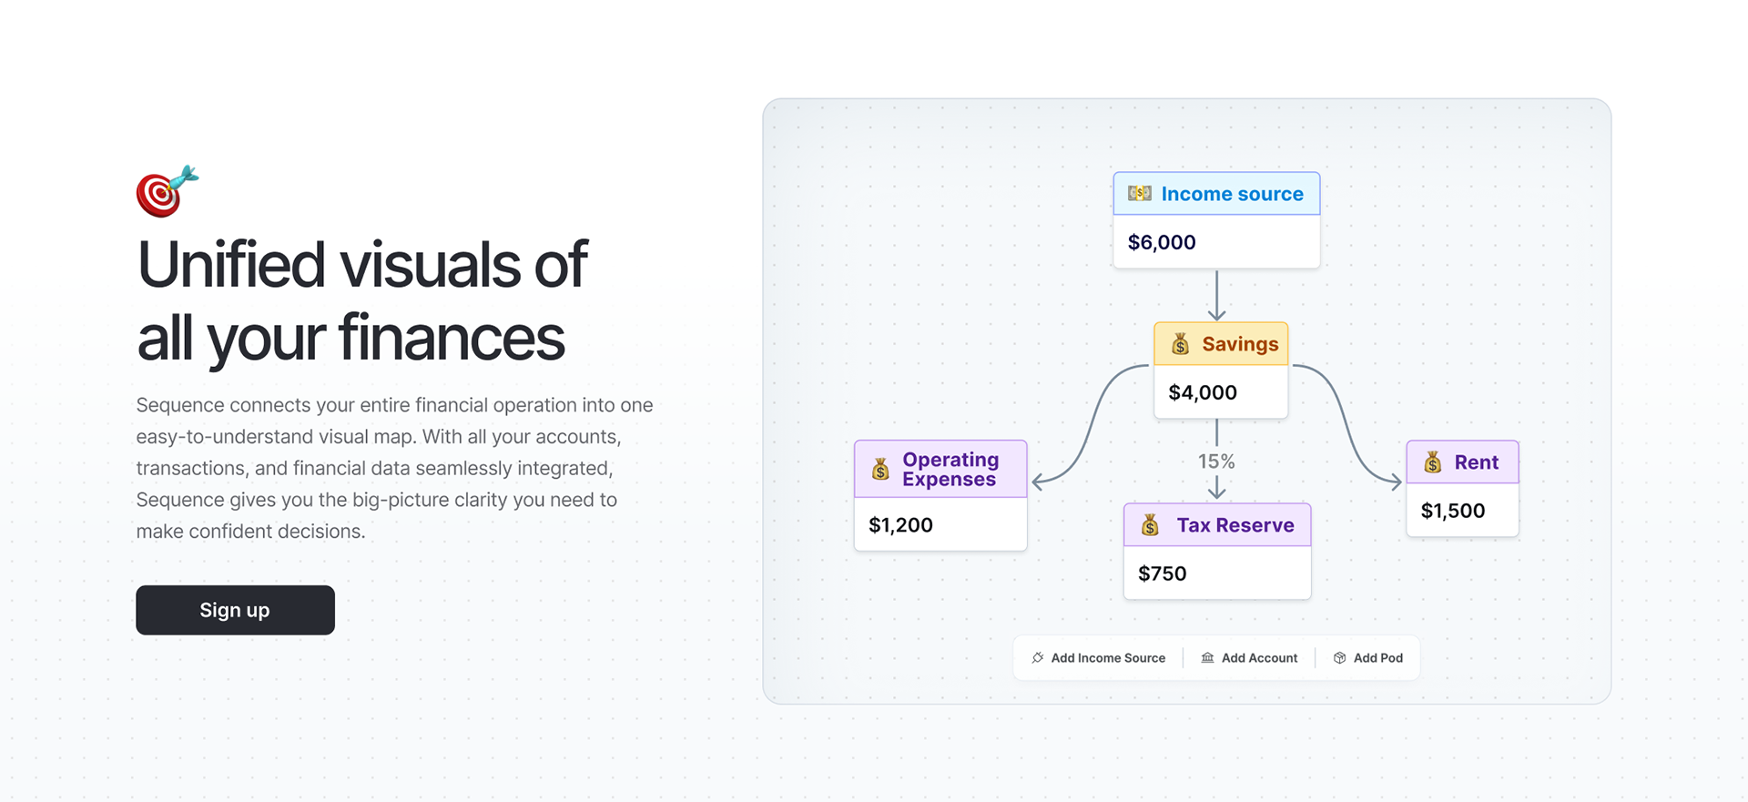Click the money bag icon on Operating Expenses
Image resolution: width=1748 pixels, height=802 pixels.
coord(880,469)
